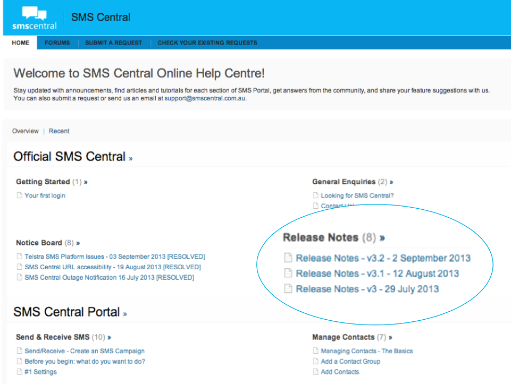Click document icon beside Managing Contacts - The Basics
This screenshot has width=511, height=384.
click(315, 351)
